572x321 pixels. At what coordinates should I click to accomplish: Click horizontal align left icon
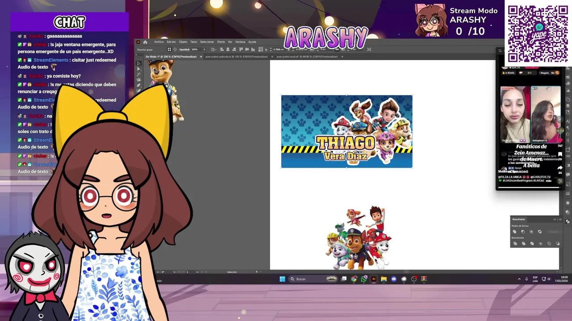pyautogui.click(x=222, y=49)
